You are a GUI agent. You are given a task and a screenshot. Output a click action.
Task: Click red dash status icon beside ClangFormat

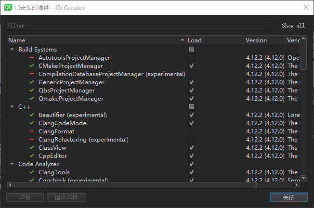point(32,131)
